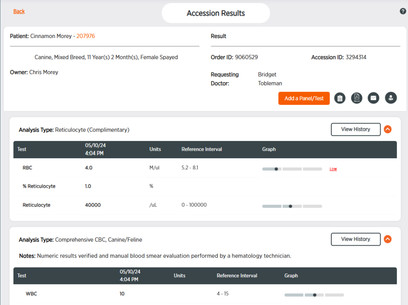Click the RBC range graph indicator

pyautogui.click(x=292, y=169)
